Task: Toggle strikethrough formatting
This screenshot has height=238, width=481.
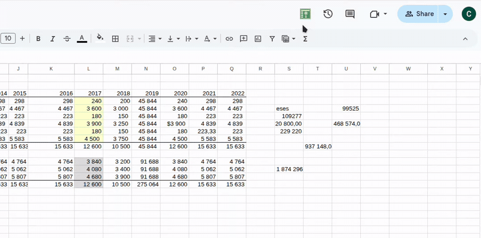Action: pyautogui.click(x=67, y=39)
